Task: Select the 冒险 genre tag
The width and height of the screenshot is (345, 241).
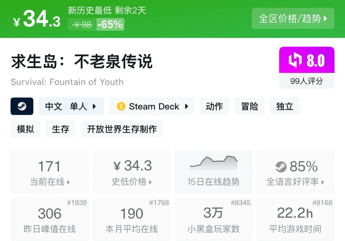Action: [250, 106]
